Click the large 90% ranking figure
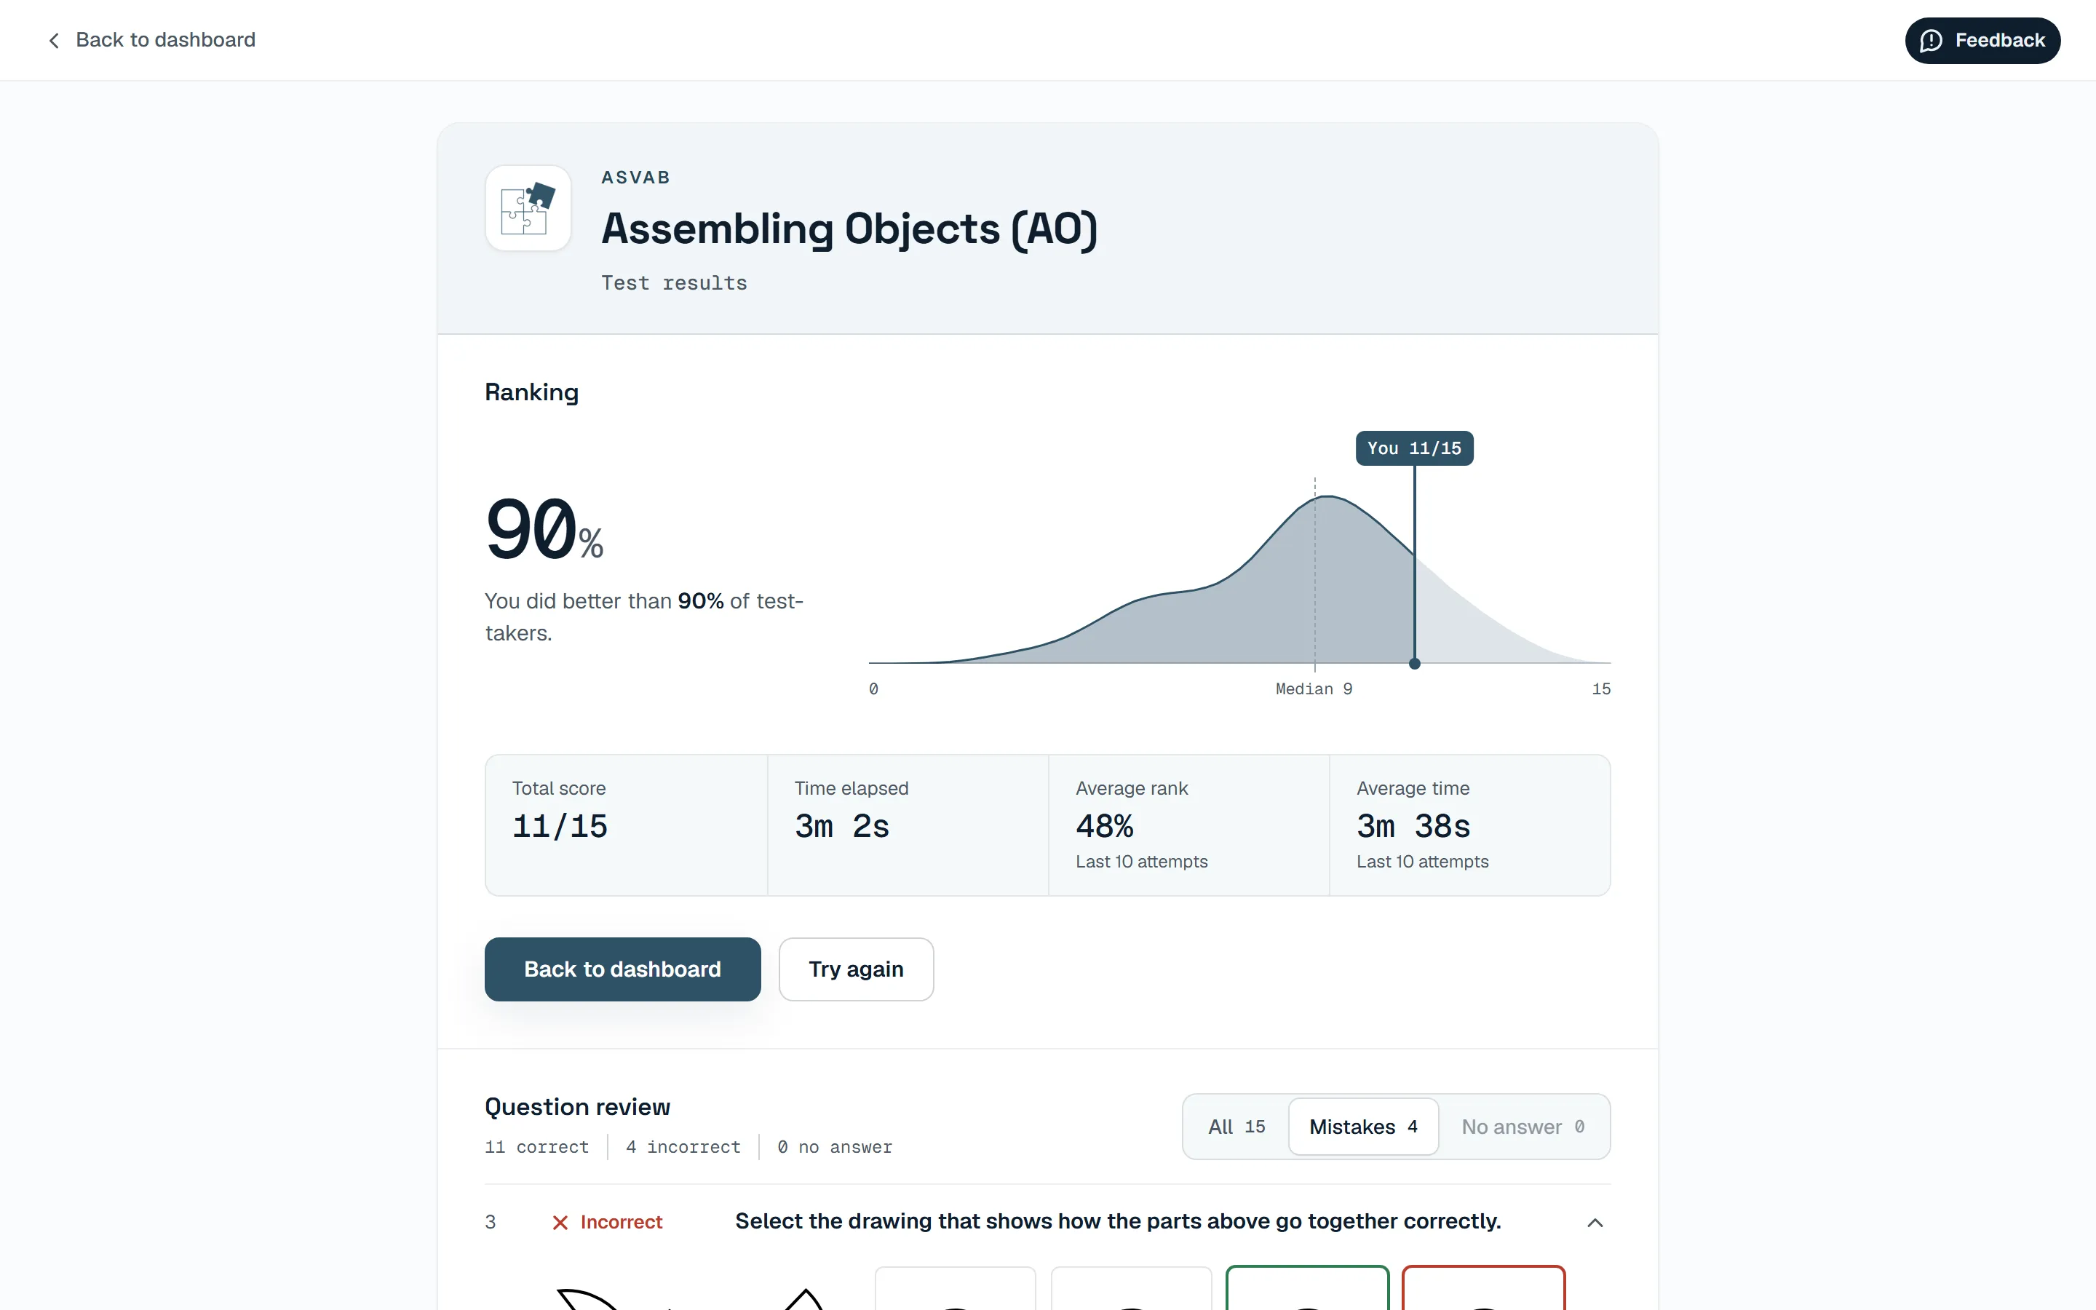 coord(544,529)
